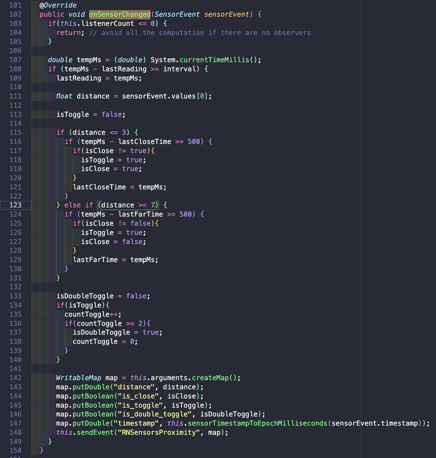Viewport: 436px width, 458px height.
Task: Click the "is_toggle" string literal
Action: click(x=141, y=405)
